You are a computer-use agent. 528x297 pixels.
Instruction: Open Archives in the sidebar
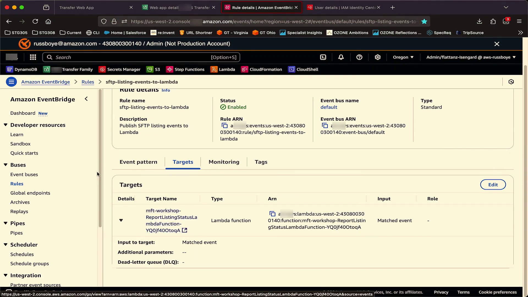click(x=20, y=202)
